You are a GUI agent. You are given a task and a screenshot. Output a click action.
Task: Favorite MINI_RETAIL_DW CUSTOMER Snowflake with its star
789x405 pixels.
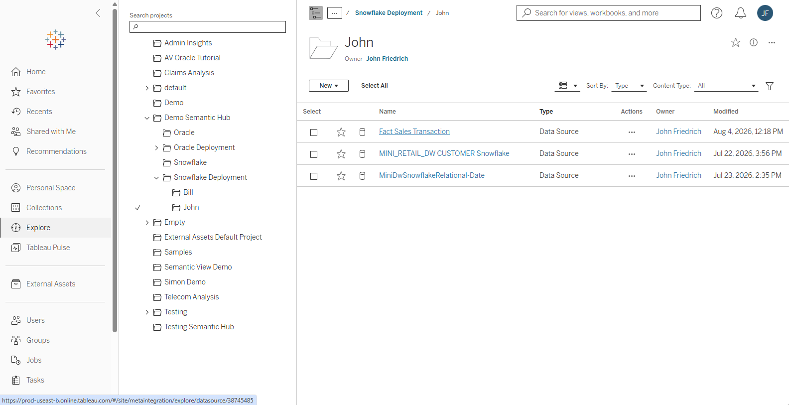point(341,154)
